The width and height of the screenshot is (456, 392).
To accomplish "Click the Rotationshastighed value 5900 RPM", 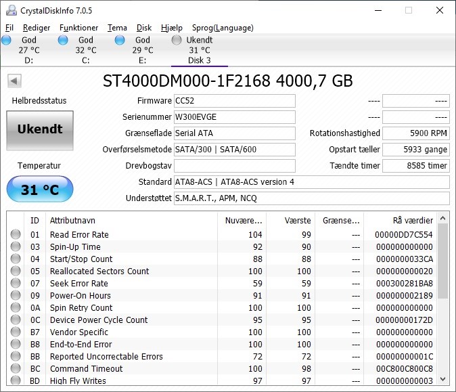I will (416, 133).
